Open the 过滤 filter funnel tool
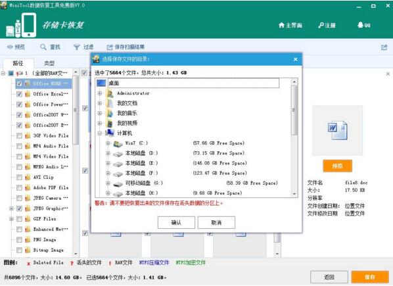This screenshot has width=393, height=286. 83,47
